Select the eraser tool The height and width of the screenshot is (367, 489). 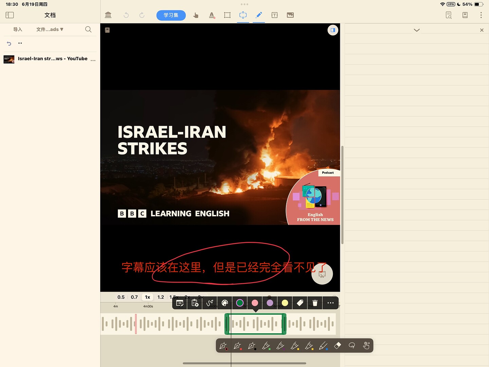click(338, 346)
